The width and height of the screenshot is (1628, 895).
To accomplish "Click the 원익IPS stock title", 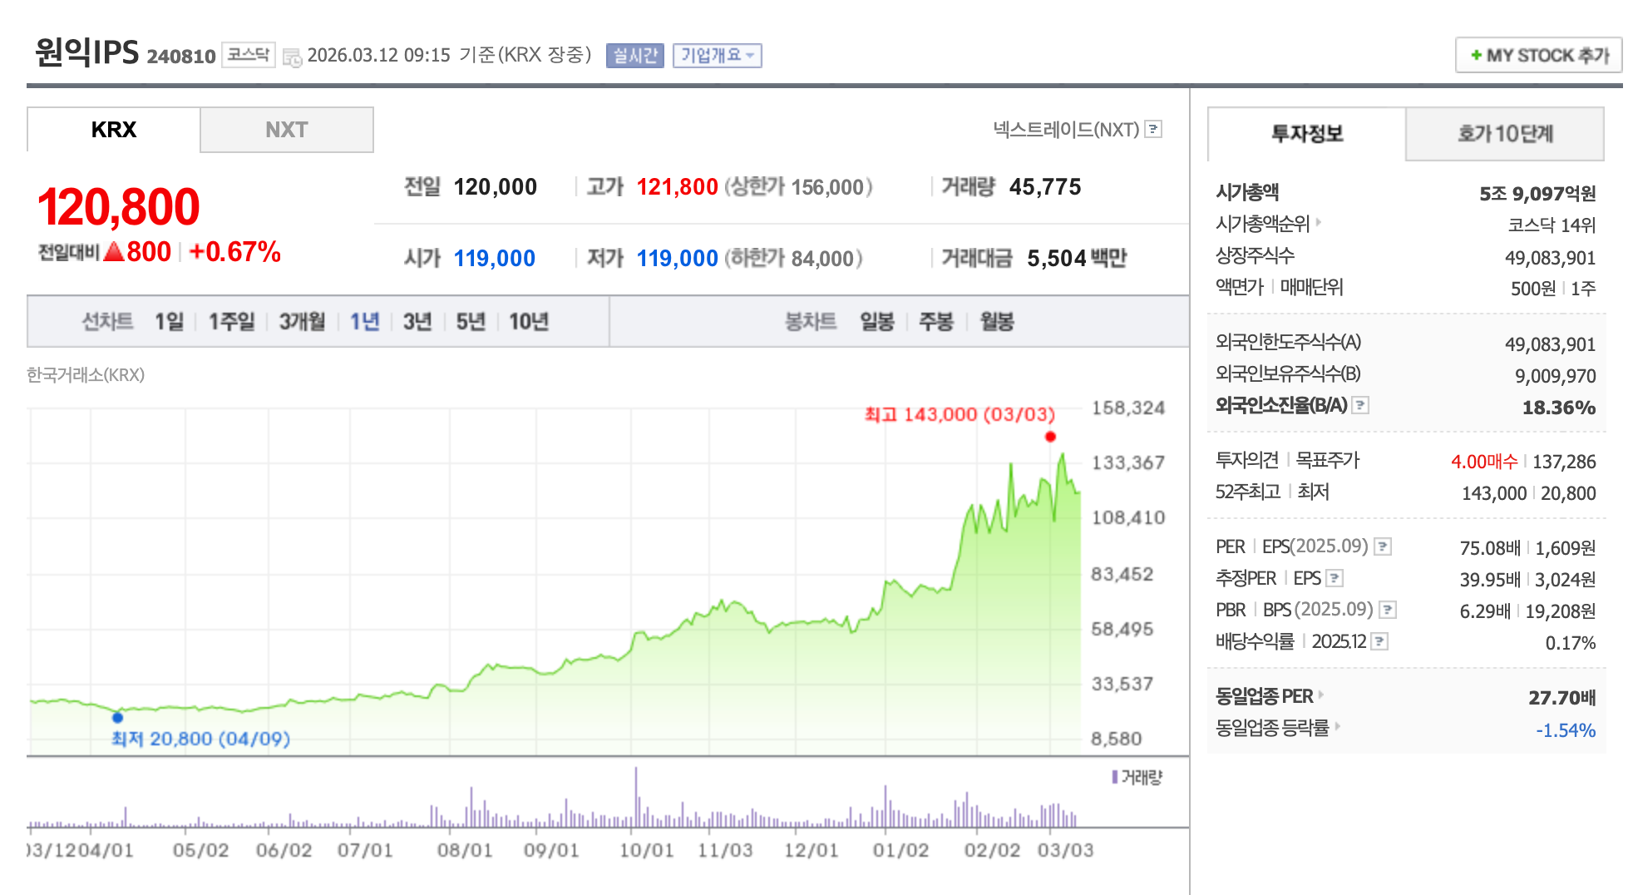I will (x=87, y=52).
